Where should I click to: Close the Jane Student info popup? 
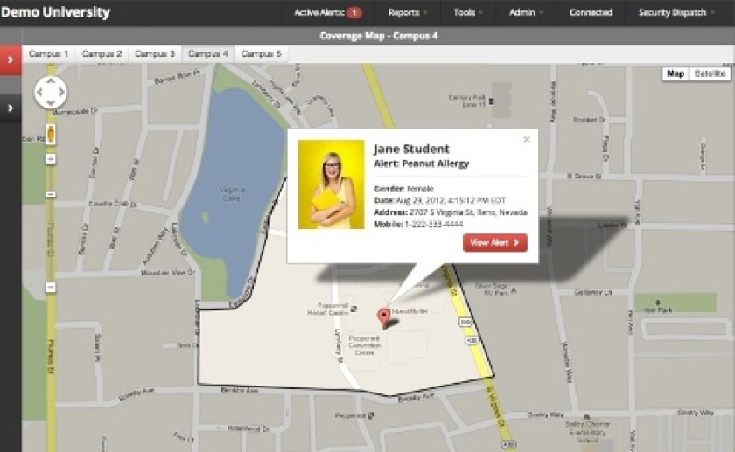[526, 139]
